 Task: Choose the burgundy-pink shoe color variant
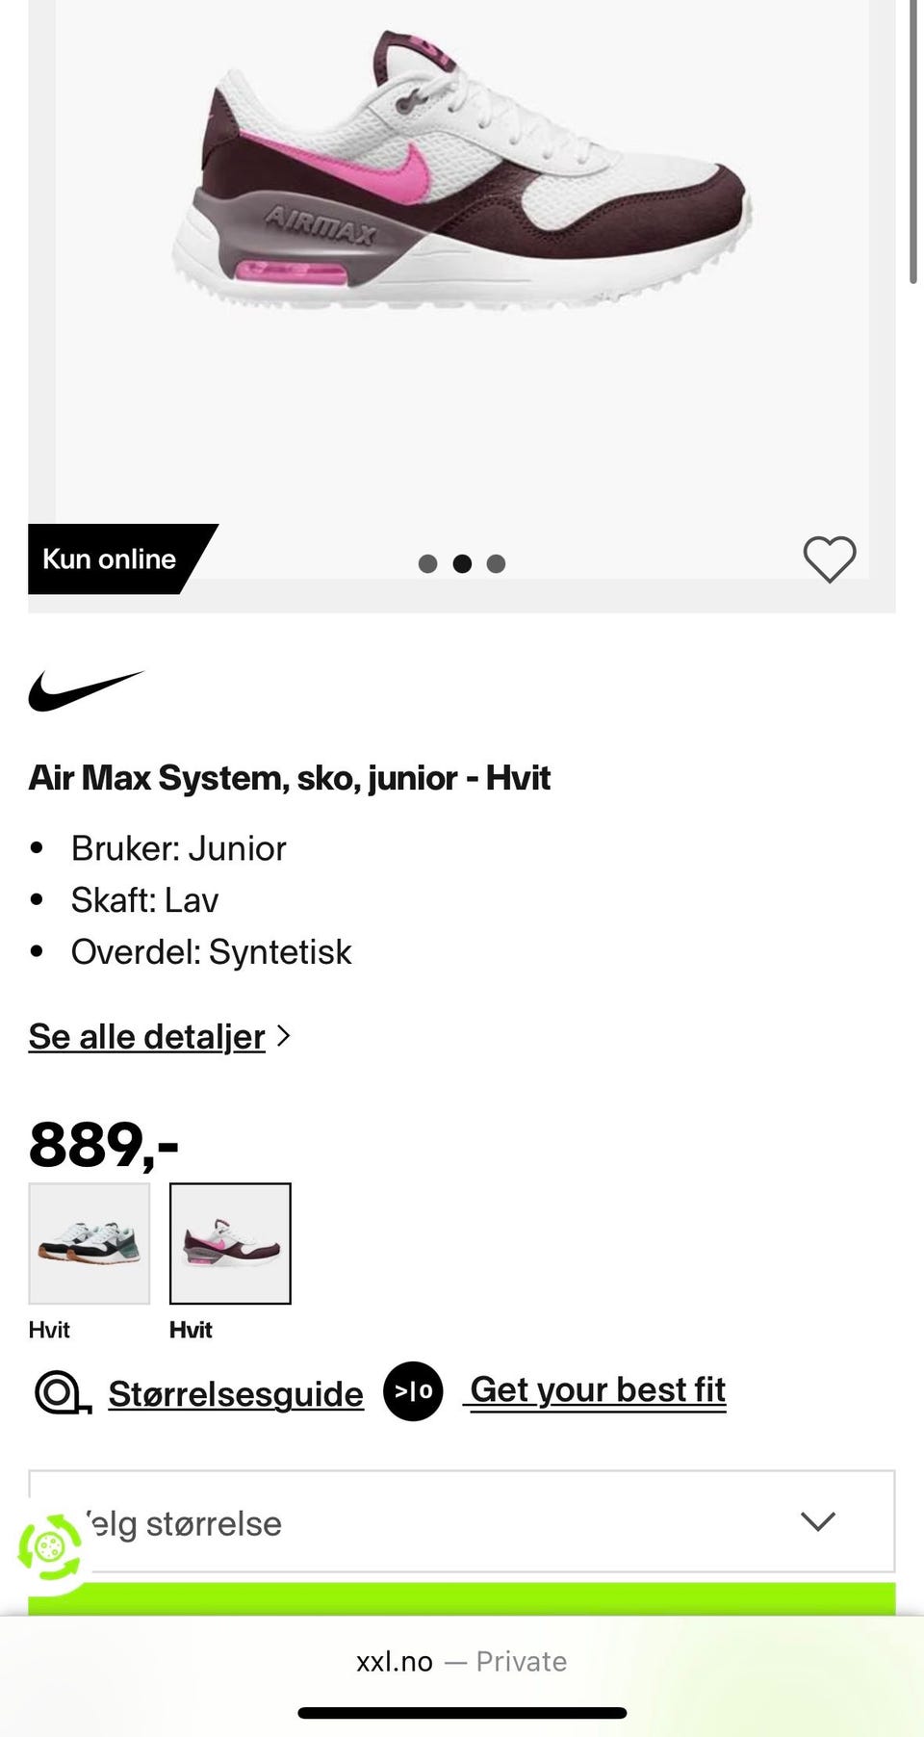(x=230, y=1243)
